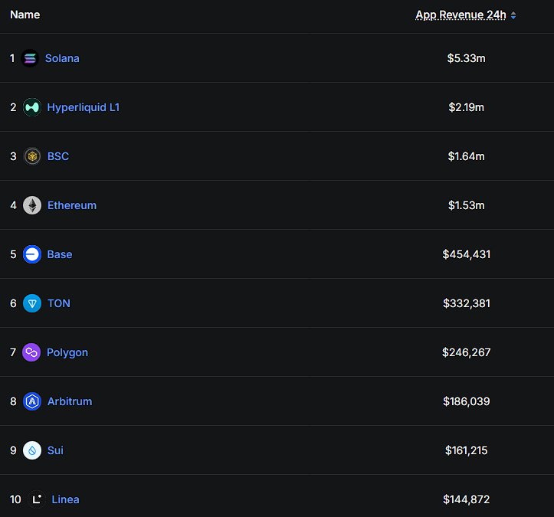Click the App Revenue 24h column header
This screenshot has width=554, height=517.
click(x=461, y=15)
